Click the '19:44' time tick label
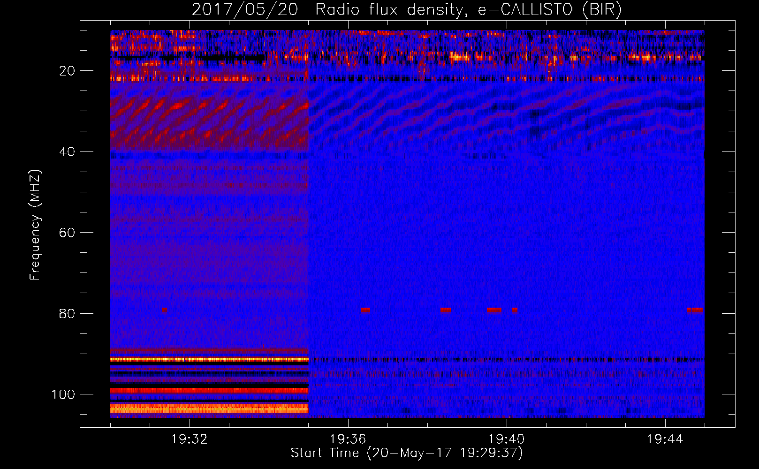 pyautogui.click(x=665, y=439)
